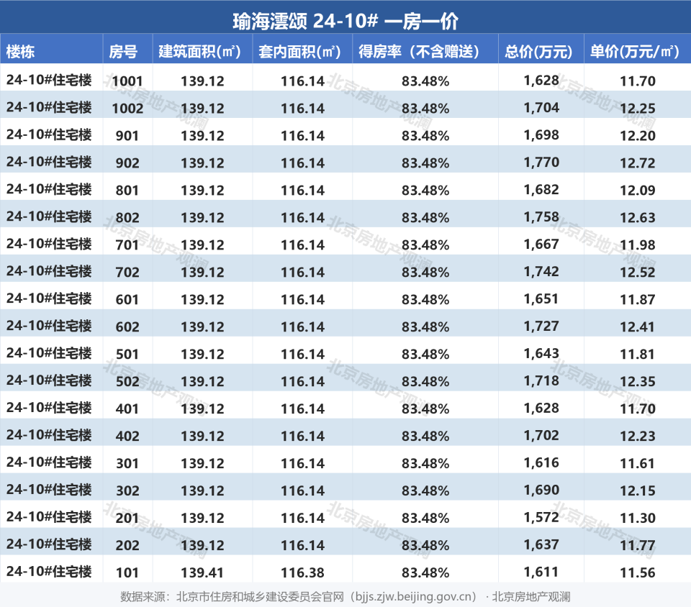Click the title "瑜海澐颂 24-10# 一房一价"
The image size is (691, 607).
(345, 21)
